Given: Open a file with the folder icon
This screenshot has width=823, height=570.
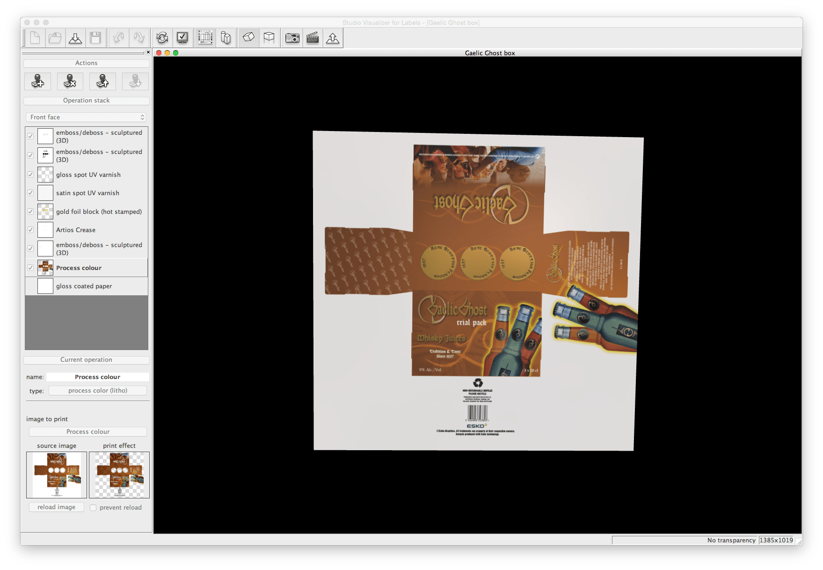Looking at the screenshot, I should pos(55,38).
